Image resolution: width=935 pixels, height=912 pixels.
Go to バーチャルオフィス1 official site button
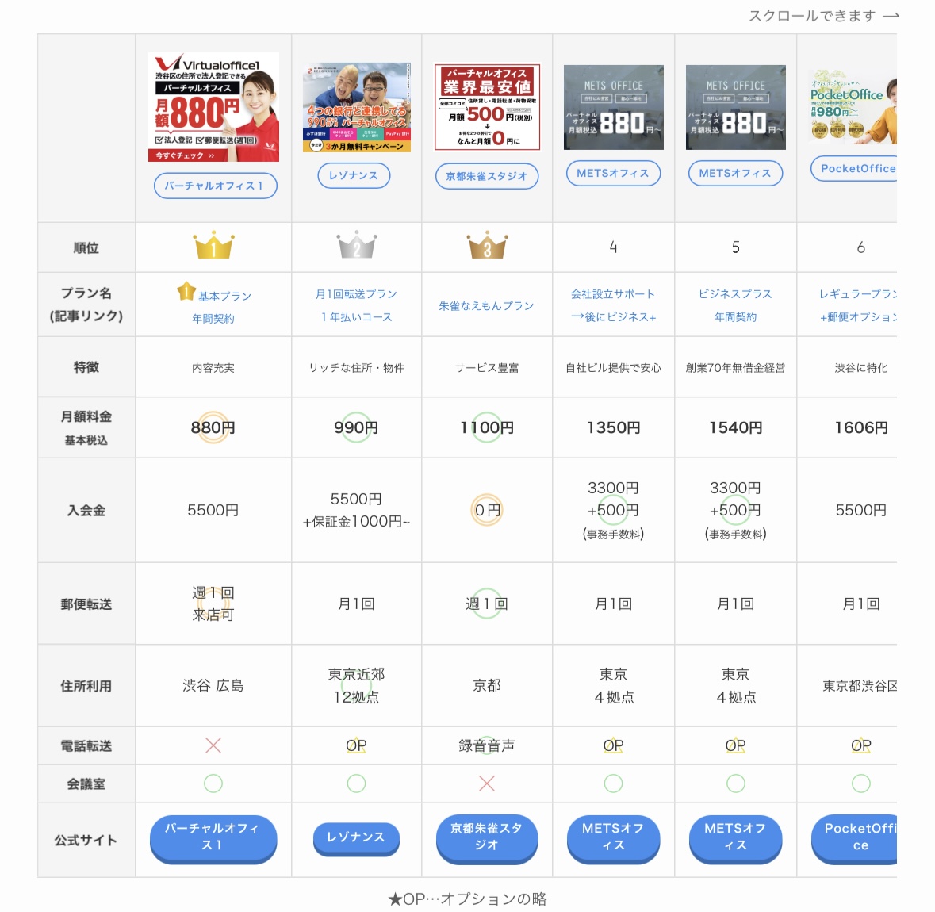tap(213, 838)
